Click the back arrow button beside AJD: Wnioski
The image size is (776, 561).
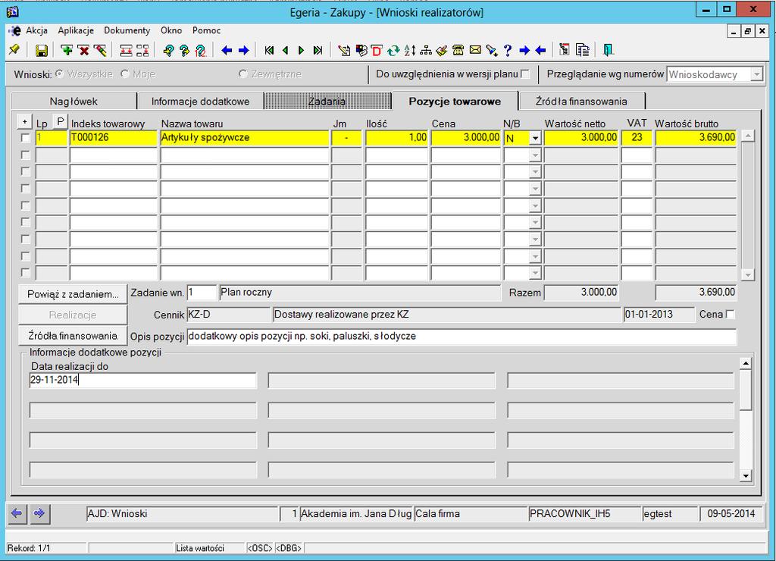coord(17,513)
